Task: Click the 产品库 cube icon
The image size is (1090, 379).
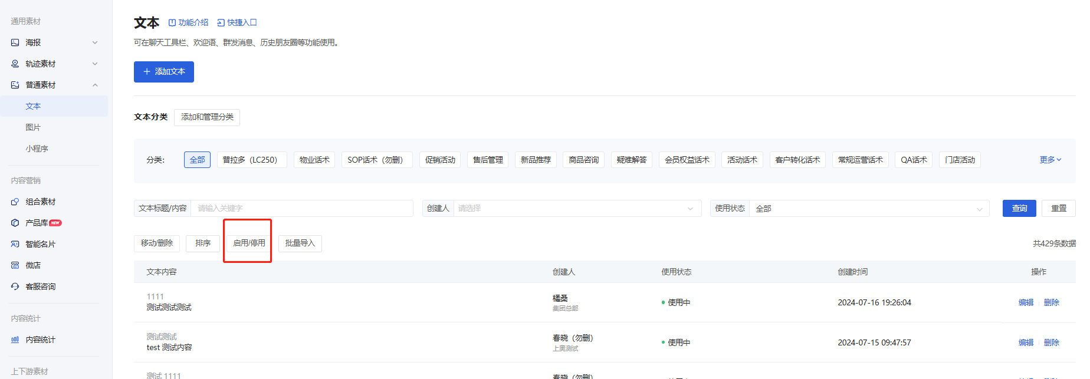Action: pos(15,223)
